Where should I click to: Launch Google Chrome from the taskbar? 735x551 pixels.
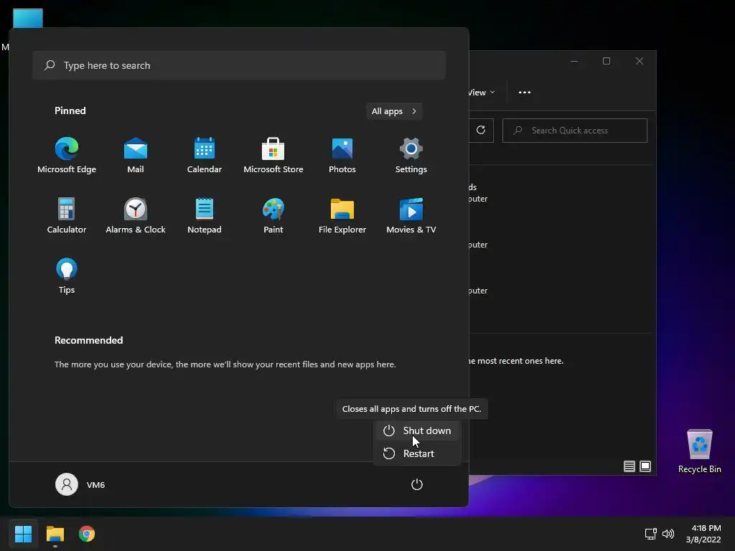[87, 534]
